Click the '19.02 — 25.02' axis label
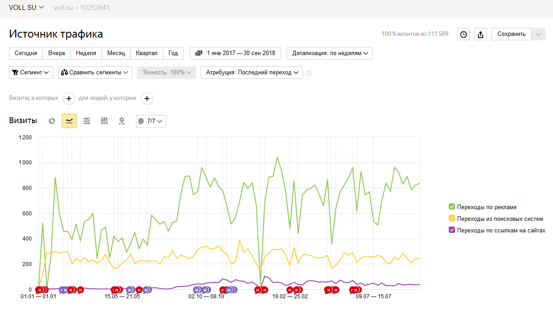The image size is (553, 309). [x=290, y=296]
